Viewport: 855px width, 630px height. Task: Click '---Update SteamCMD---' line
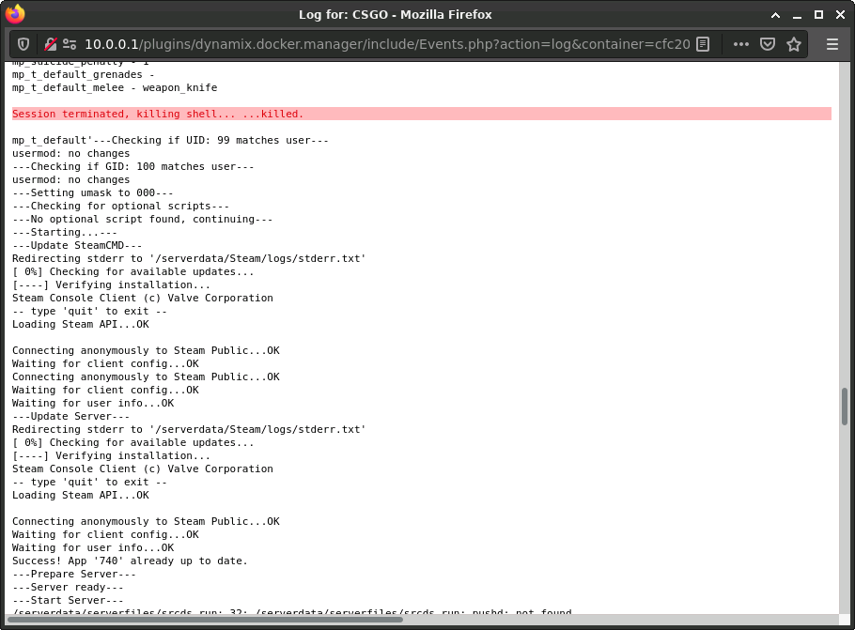[77, 245]
